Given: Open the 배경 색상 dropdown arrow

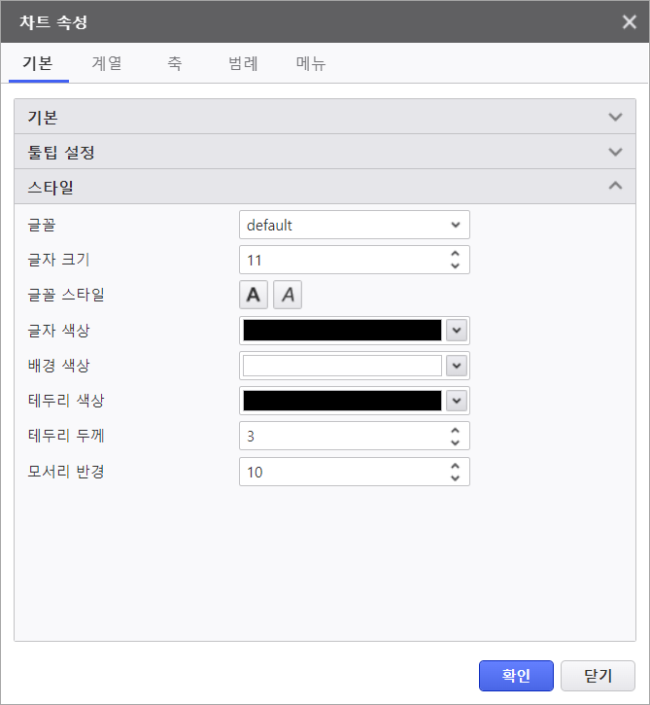Looking at the screenshot, I should tap(457, 366).
